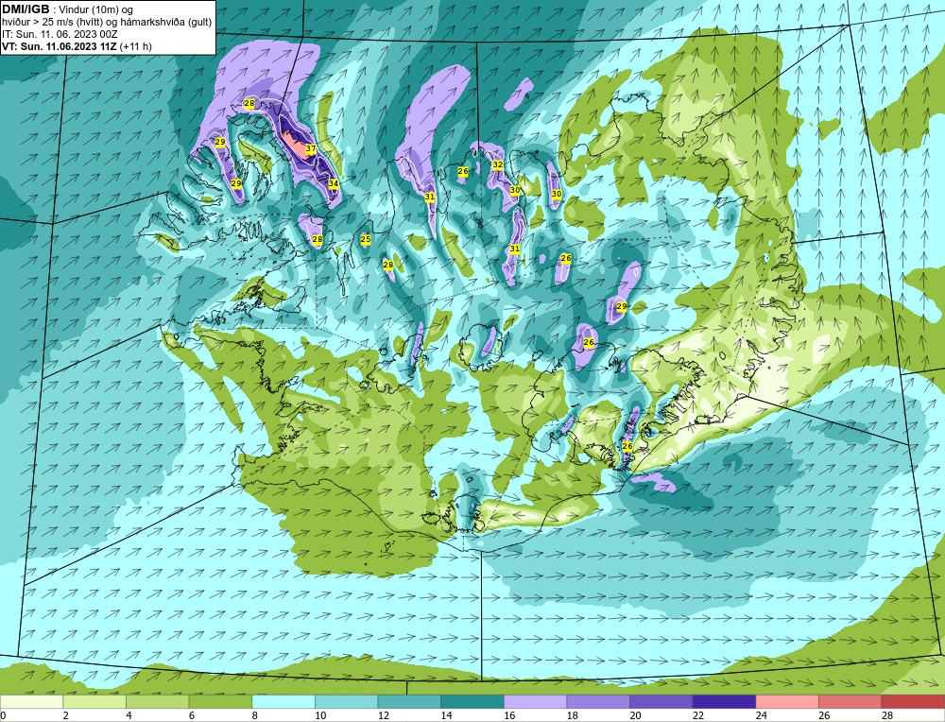Select the legend scale number 24
Viewport: 945px width, 722px height.
click(x=761, y=715)
